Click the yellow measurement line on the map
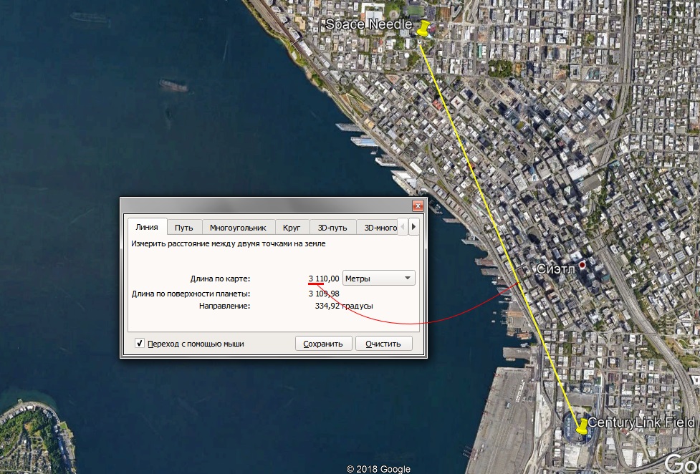The height and width of the screenshot is (474, 700). (x=494, y=223)
